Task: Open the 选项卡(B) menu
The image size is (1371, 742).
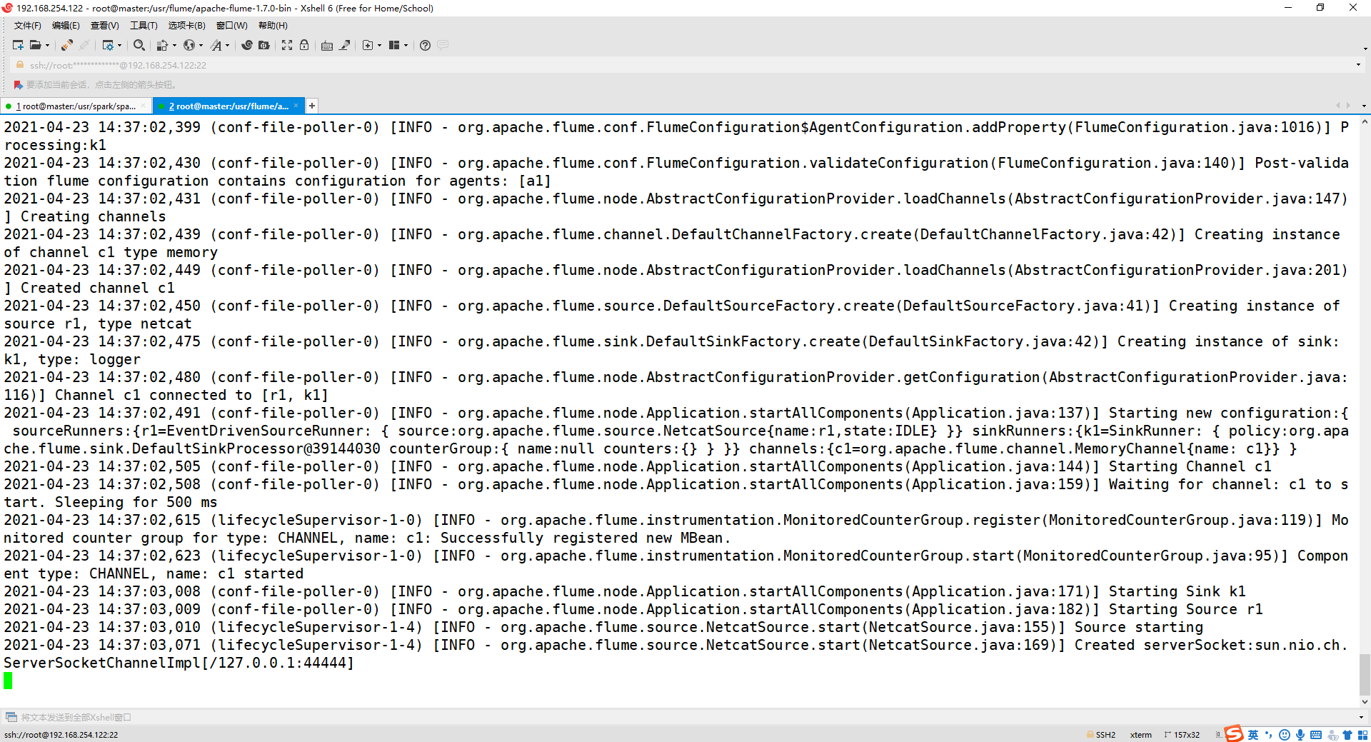Action: point(186,25)
